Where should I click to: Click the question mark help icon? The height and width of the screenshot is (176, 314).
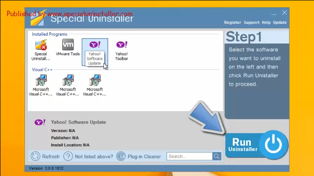pyautogui.click(x=68, y=156)
